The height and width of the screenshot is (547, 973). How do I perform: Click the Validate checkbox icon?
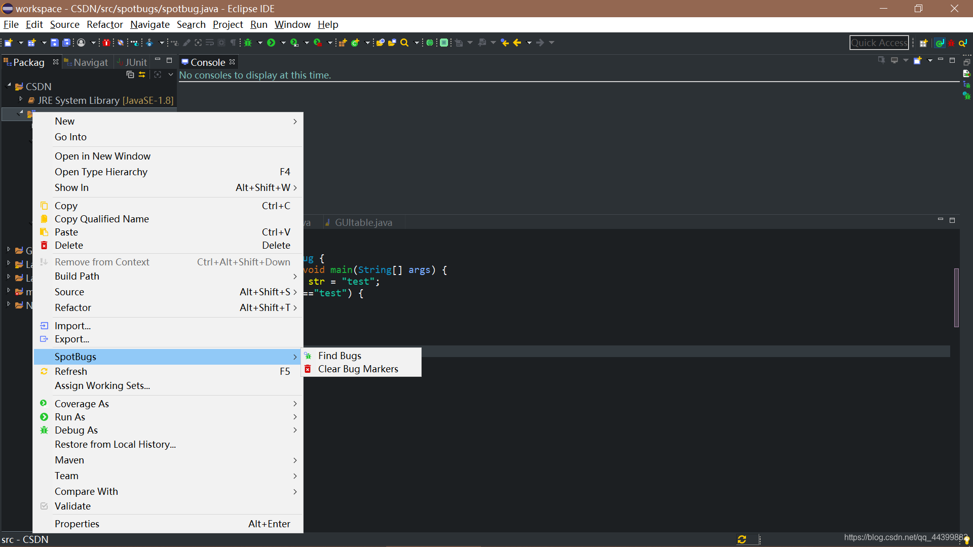pos(43,505)
